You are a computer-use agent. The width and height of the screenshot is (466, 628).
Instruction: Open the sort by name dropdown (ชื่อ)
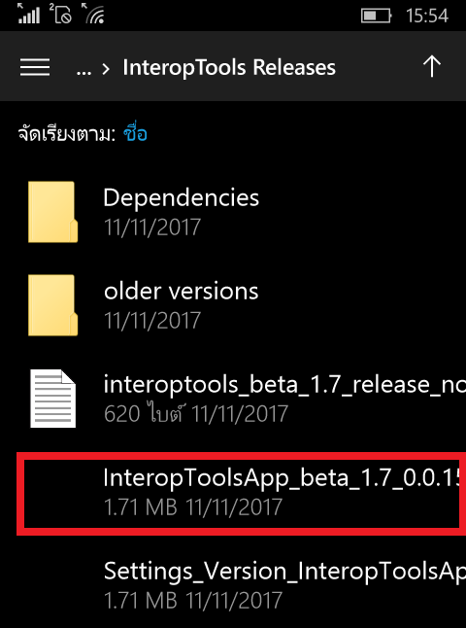click(135, 133)
